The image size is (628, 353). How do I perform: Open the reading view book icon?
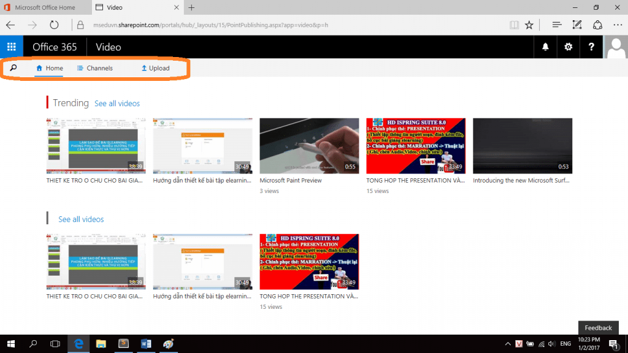[x=515, y=25]
